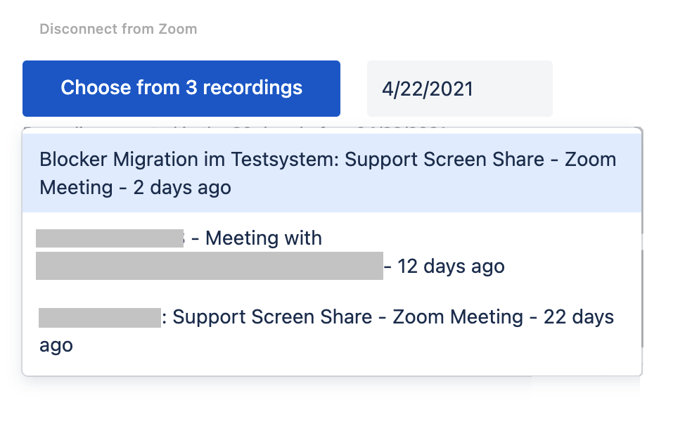Screen dimensions: 685x436
Task: Select the highlighted first recording option
Action: pos(332,173)
